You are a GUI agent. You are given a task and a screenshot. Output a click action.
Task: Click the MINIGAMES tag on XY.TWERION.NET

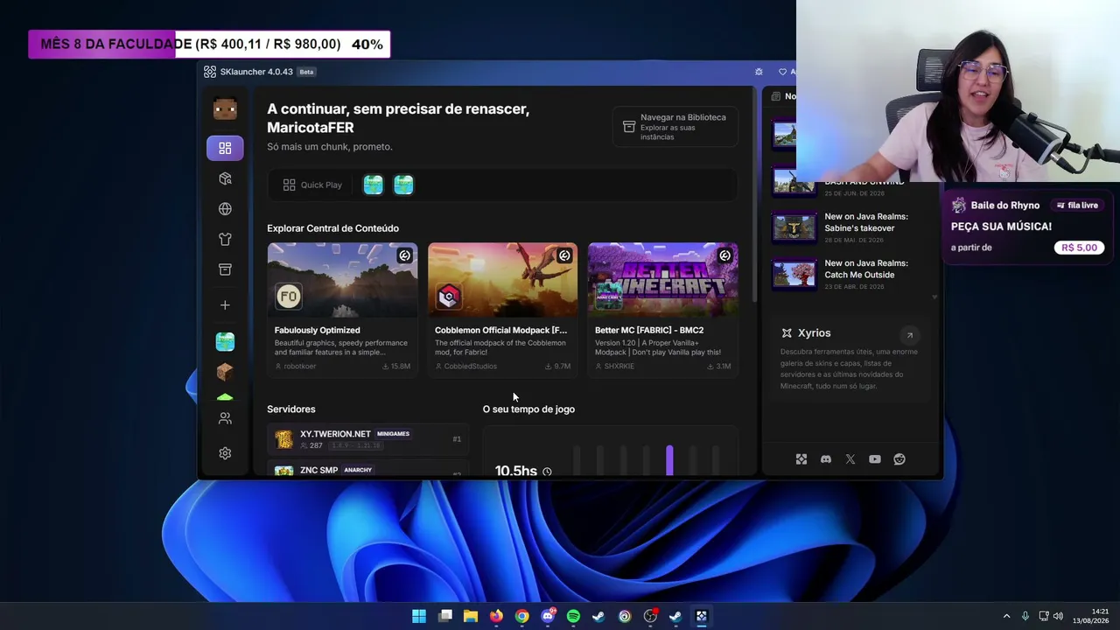point(393,434)
